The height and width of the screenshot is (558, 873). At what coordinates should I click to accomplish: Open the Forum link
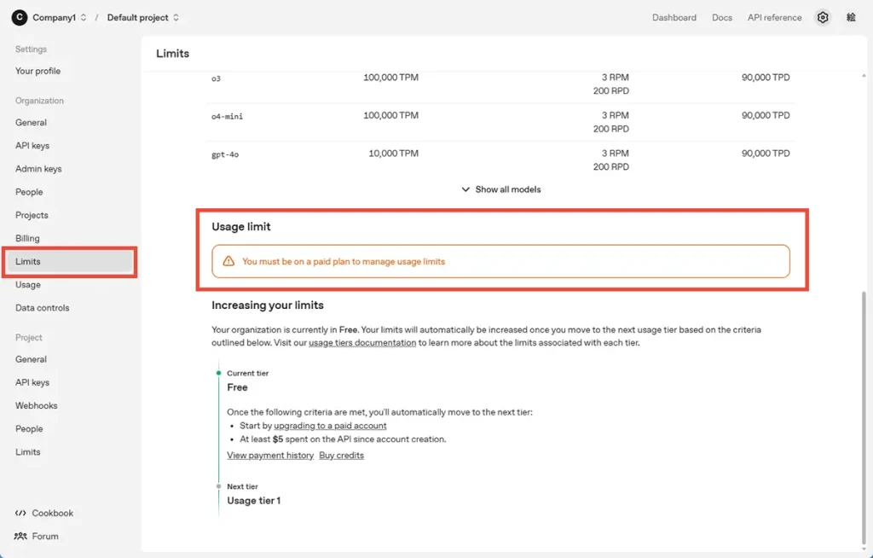tap(45, 537)
